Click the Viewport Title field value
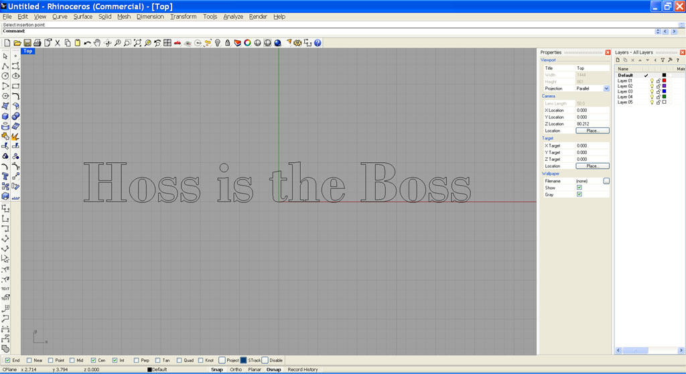This screenshot has height=374, width=686. pyautogui.click(x=592, y=68)
